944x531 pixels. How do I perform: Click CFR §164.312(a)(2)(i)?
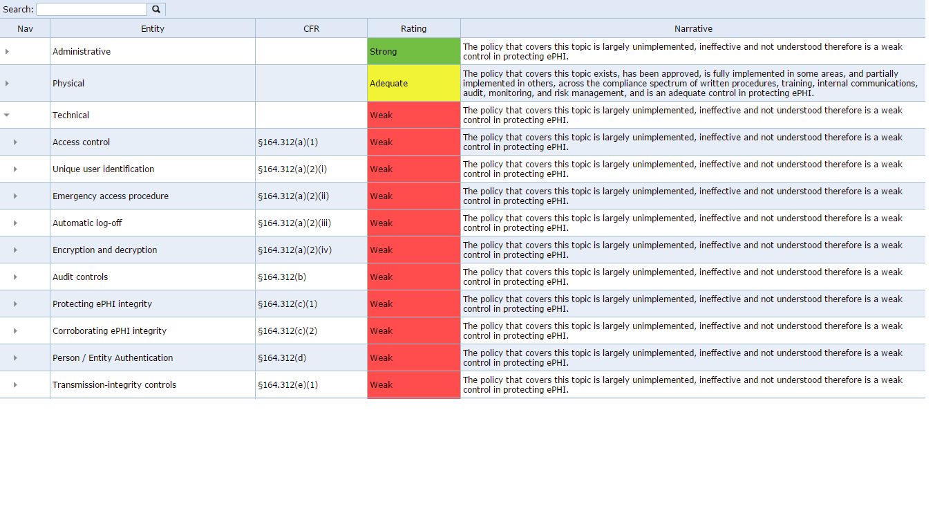pos(292,169)
